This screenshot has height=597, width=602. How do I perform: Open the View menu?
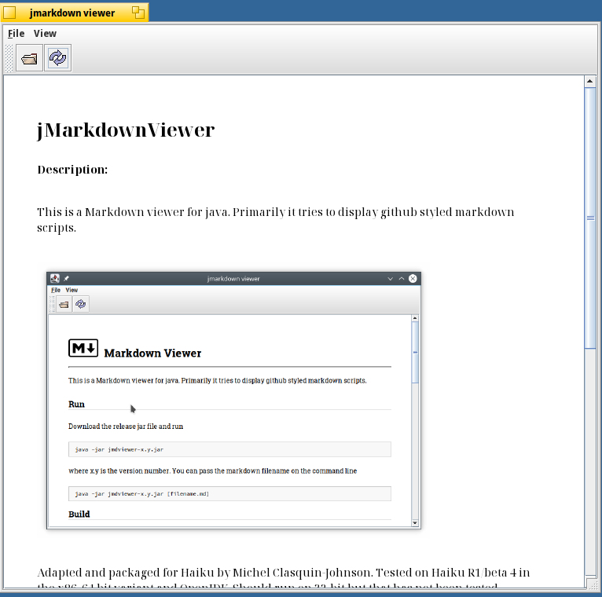(45, 34)
